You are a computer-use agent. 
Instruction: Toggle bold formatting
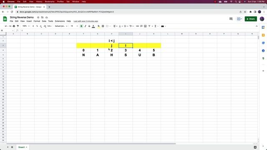point(81,26)
